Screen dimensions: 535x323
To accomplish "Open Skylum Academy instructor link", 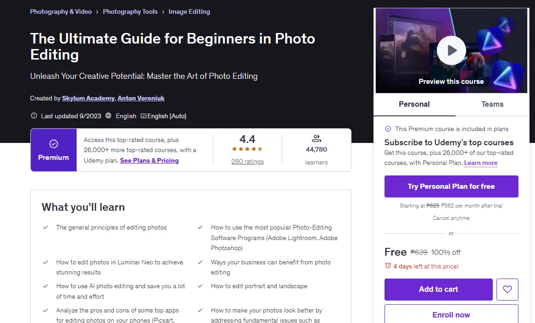I will pyautogui.click(x=89, y=98).
